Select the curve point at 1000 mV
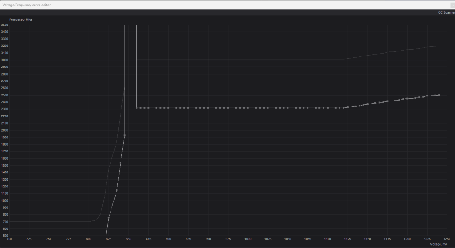Screen dimensions: 455x248 click(248, 108)
